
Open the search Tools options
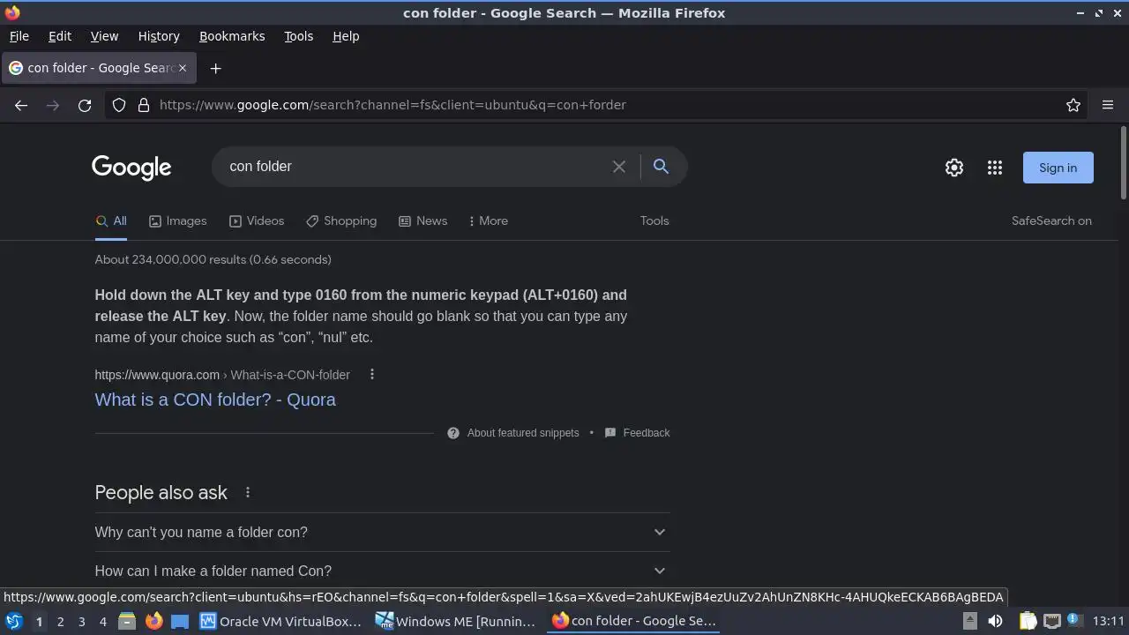click(x=654, y=220)
